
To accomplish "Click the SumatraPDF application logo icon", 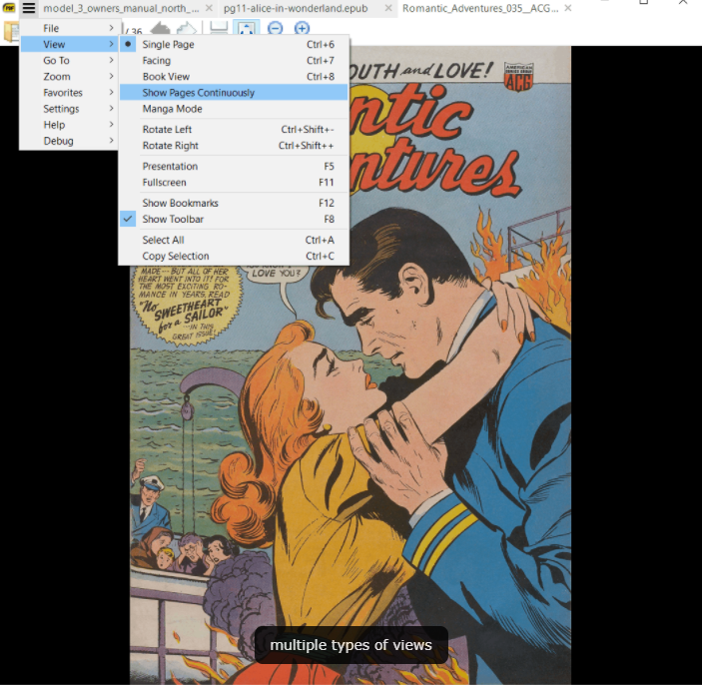I will pyautogui.click(x=9, y=8).
